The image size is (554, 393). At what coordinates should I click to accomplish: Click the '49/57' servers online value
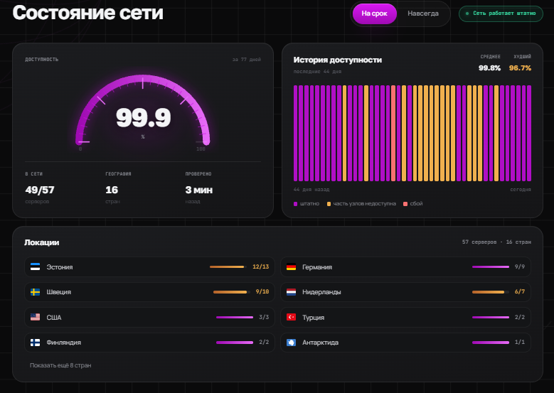40,190
